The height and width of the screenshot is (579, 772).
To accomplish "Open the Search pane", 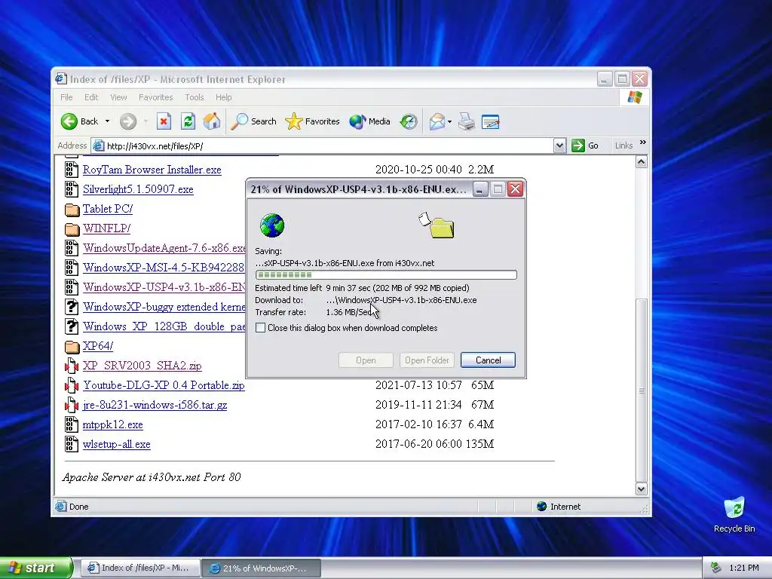I will [254, 121].
